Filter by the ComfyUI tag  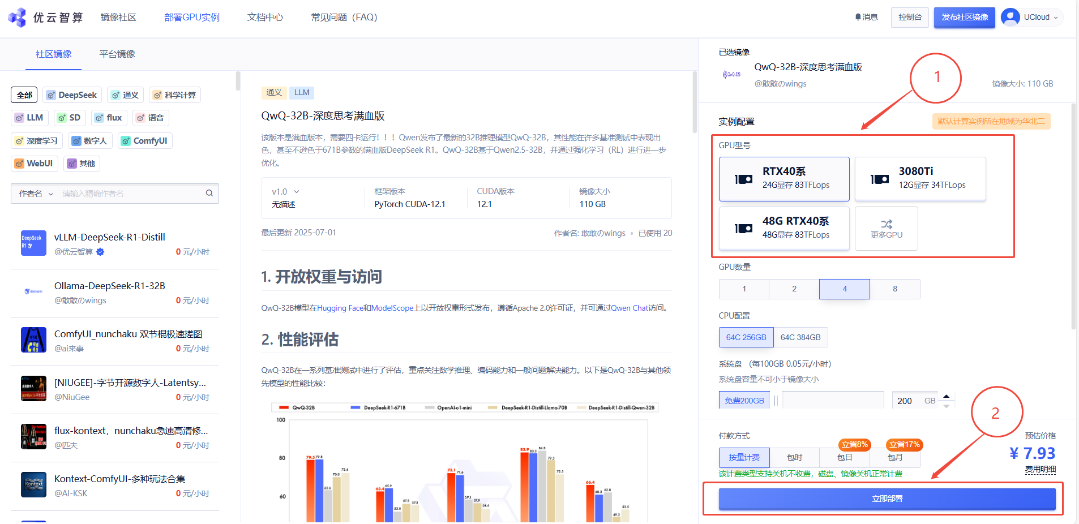pyautogui.click(x=144, y=141)
